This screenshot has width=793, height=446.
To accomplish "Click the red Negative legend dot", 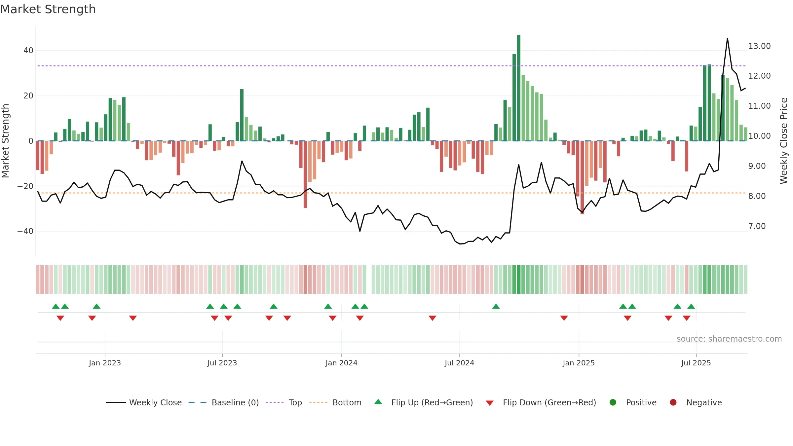I will pos(673,402).
